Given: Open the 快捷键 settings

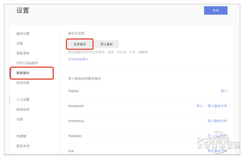Looking at the screenshot, I should [x=21, y=136].
